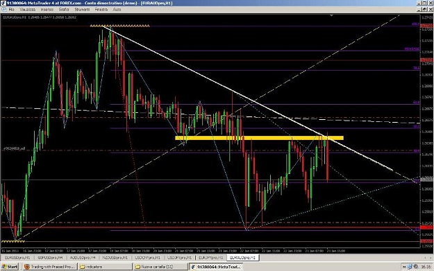This screenshot has height=271, width=434.
Task: Switch to the USDCHFpro,H1 chart tab
Action: (147, 257)
